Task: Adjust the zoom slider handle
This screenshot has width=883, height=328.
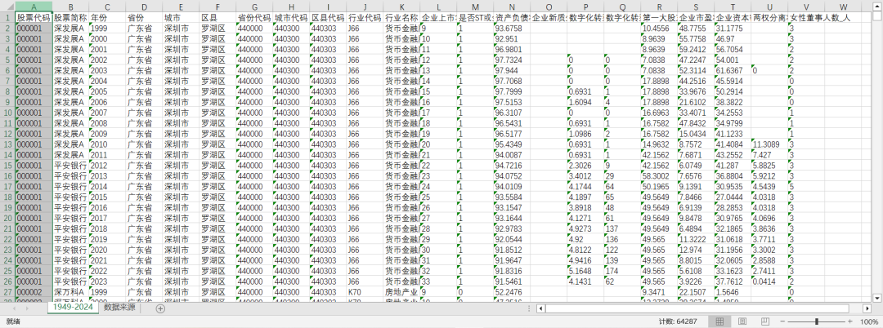Action: tap(816, 321)
